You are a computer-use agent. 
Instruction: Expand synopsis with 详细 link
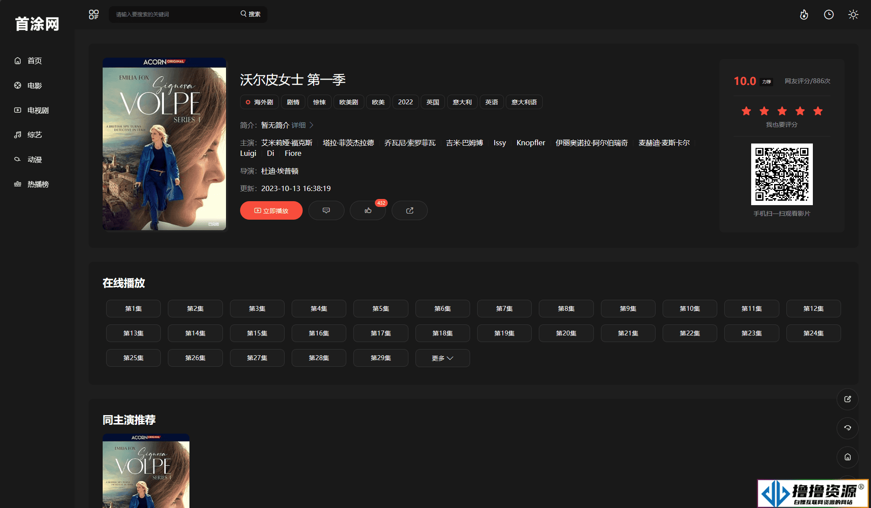(x=302, y=125)
